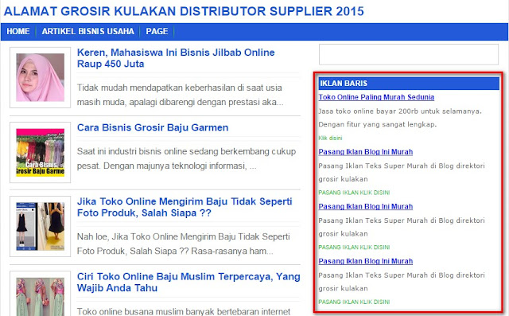Open article Ciri Toko Online Baju Muslim Terpercaya
This screenshot has width=509, height=316.
click(x=188, y=282)
